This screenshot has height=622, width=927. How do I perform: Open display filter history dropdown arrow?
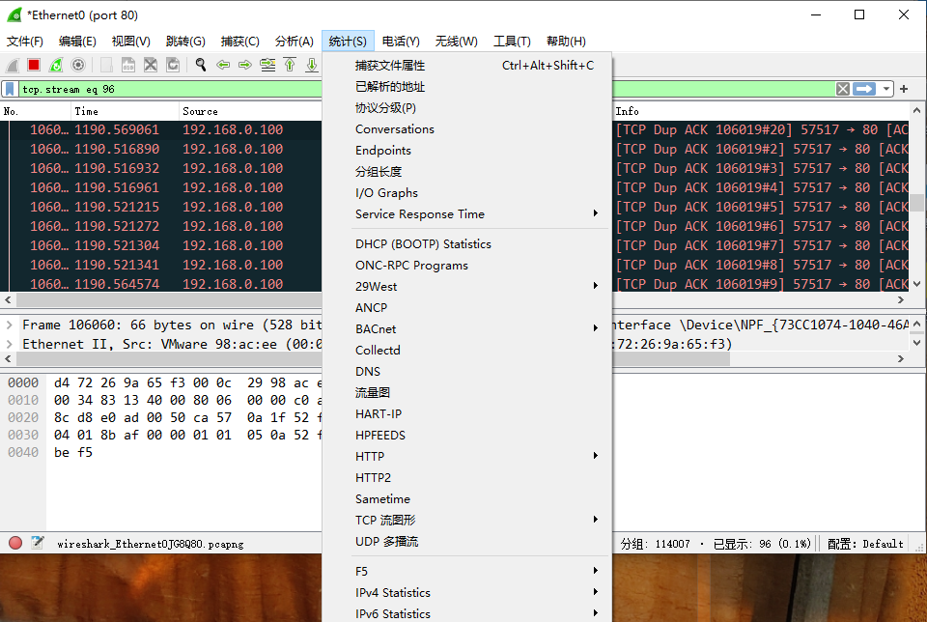pos(885,89)
